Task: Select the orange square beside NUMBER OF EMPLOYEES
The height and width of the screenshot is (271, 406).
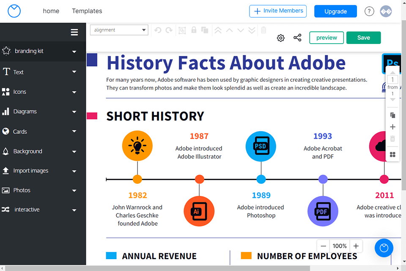Action: click(x=246, y=255)
